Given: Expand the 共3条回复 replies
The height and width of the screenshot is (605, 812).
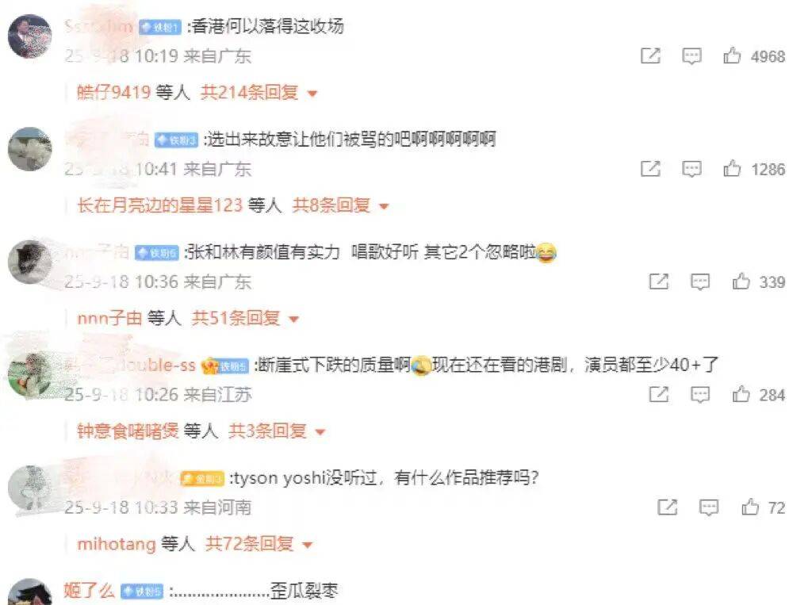Looking at the screenshot, I should click(277, 431).
